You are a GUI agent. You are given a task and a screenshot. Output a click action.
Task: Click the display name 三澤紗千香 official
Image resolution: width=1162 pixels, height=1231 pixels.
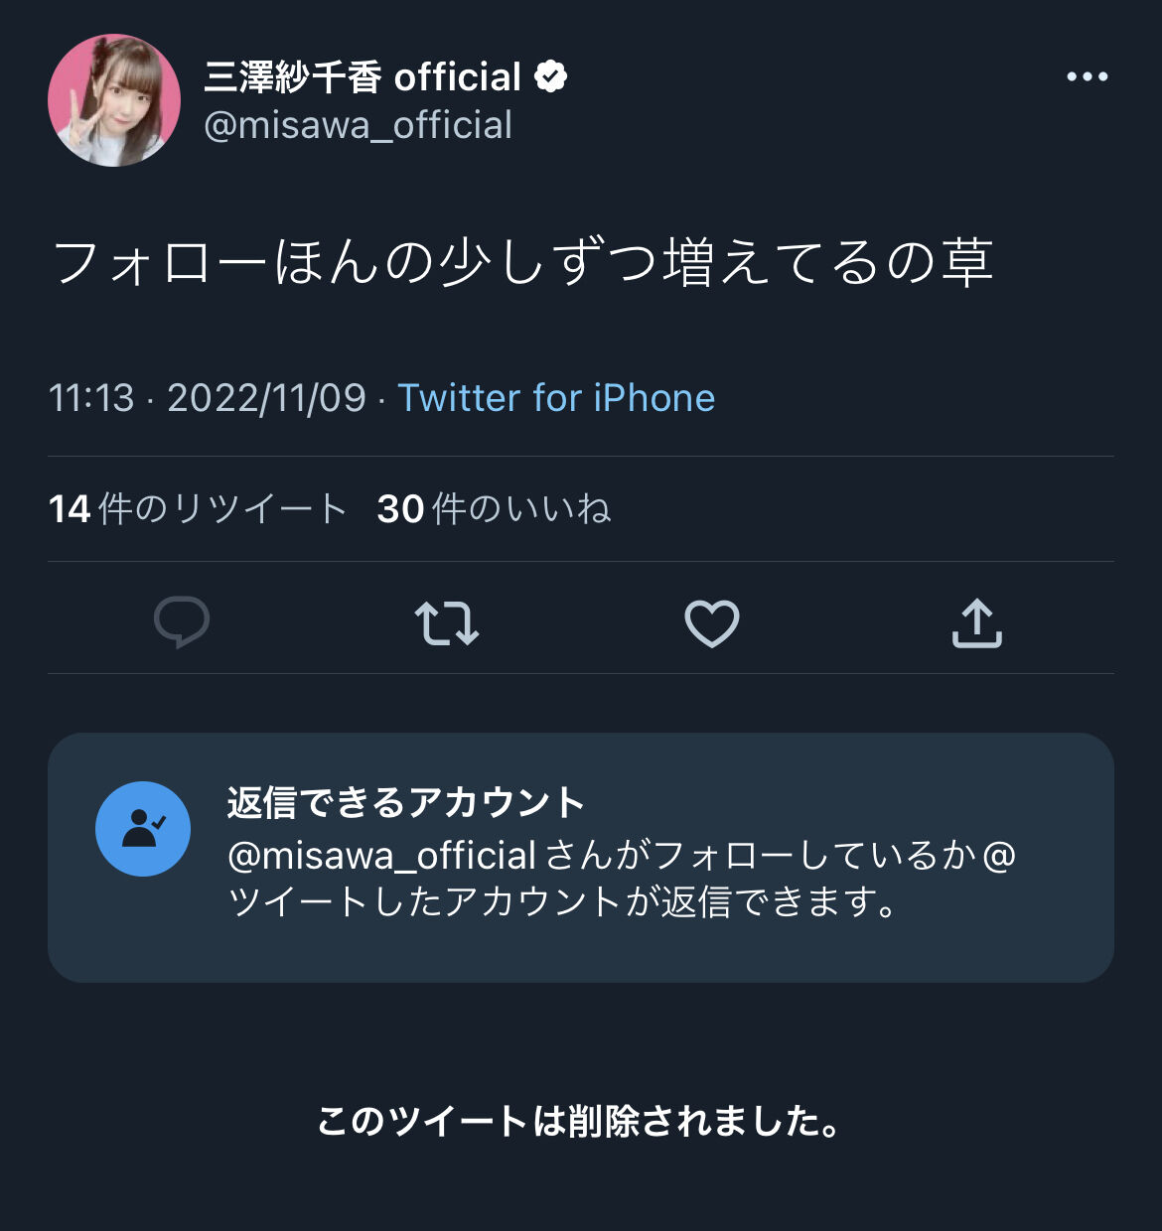click(x=363, y=76)
